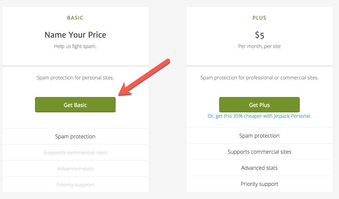Select crossed-out Supports commercial sites in Basic

click(75, 152)
